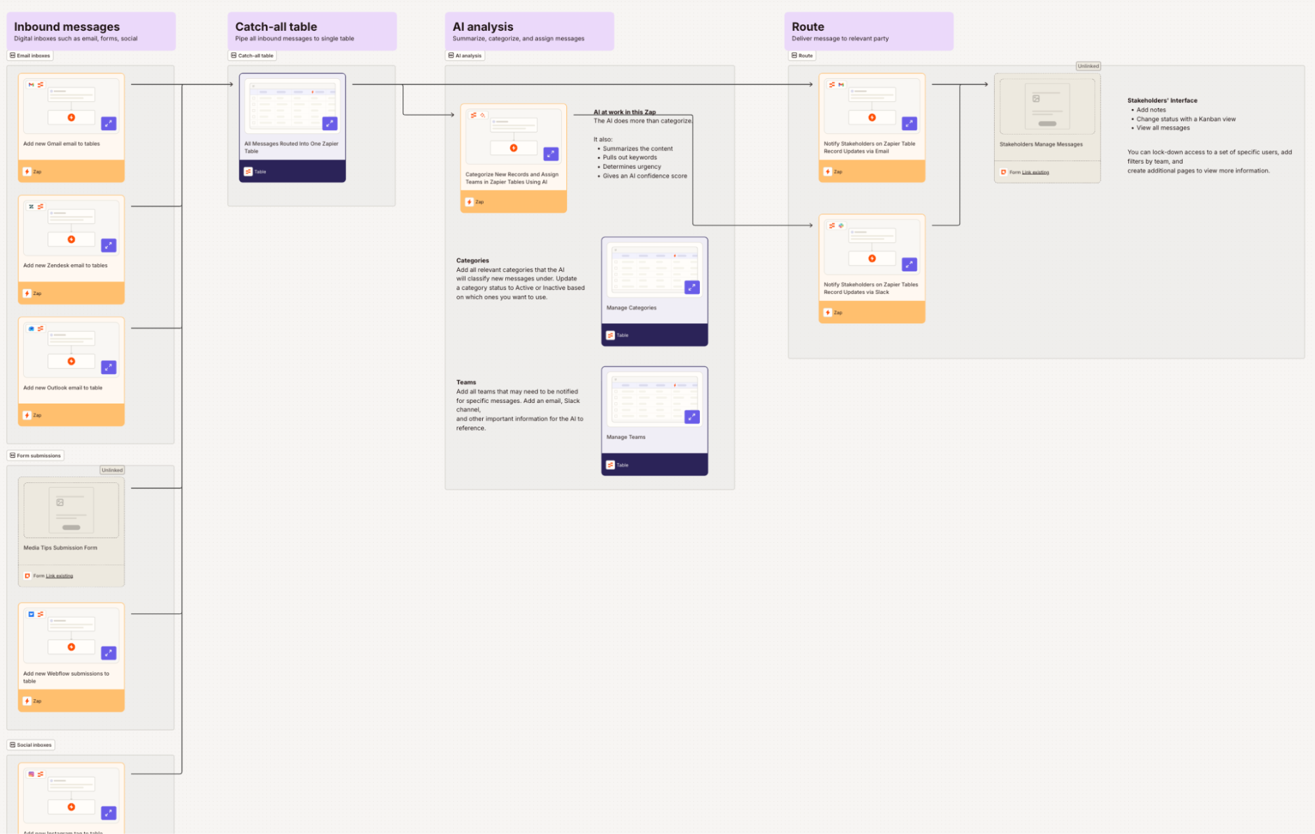Click the Form icon on Stakeholders Manage Messages card

click(x=1004, y=172)
